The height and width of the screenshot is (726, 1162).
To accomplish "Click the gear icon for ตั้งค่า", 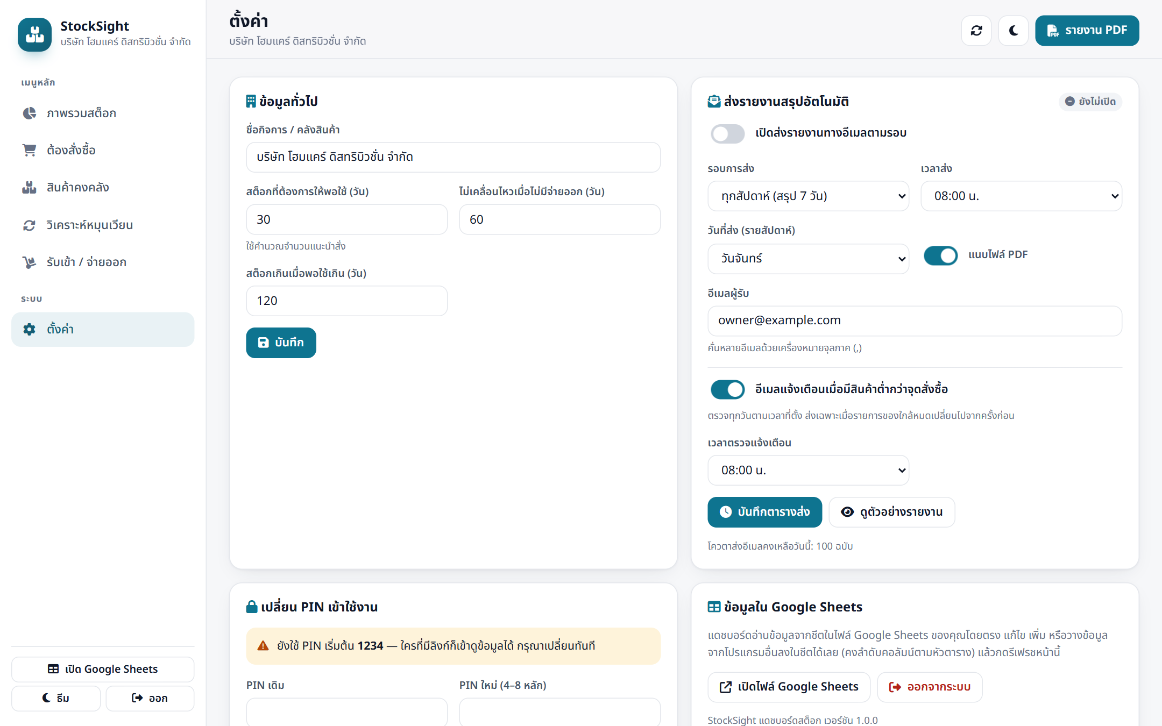I will click(x=29, y=329).
